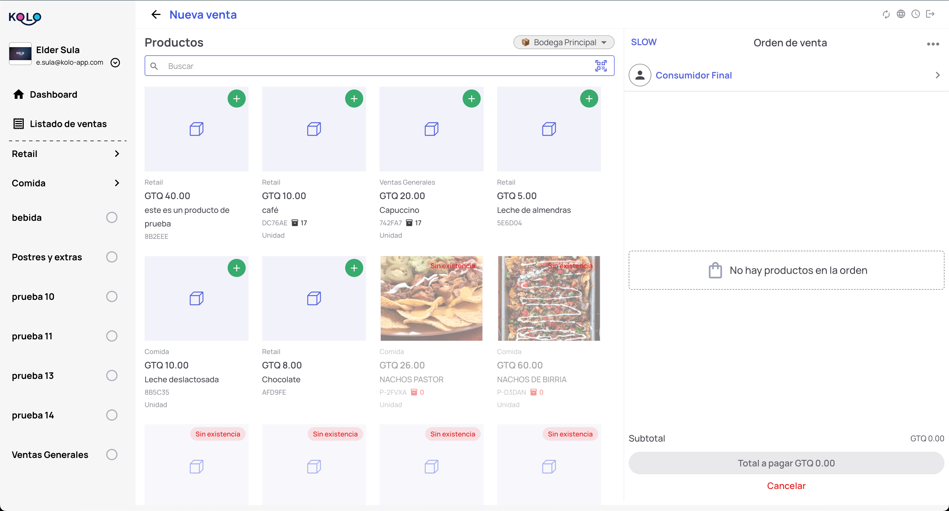Click the SLOW label in order panel
This screenshot has width=949, height=511.
click(x=644, y=42)
